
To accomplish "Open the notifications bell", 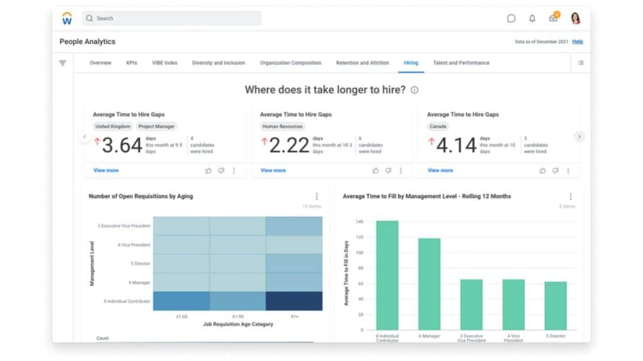I will [532, 18].
